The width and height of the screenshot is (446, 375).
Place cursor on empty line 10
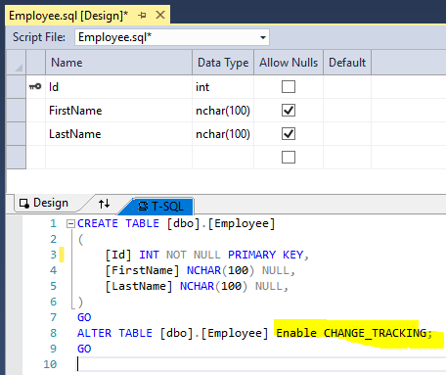pos(261,364)
